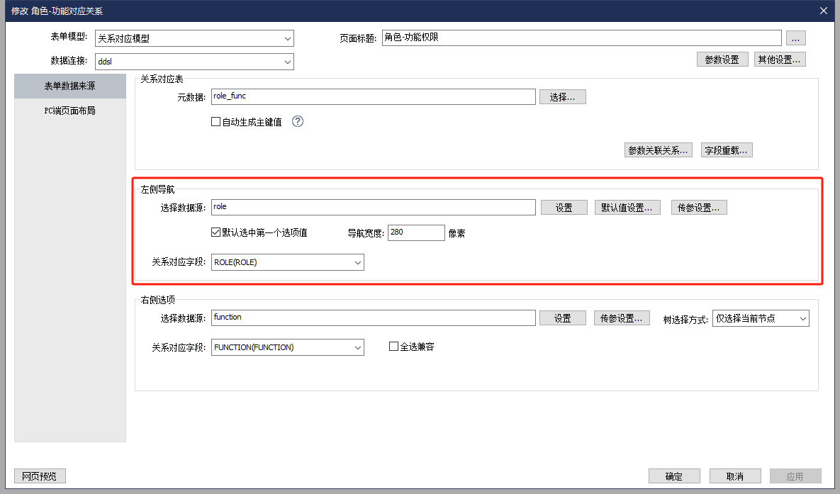This screenshot has height=494, width=840.
Task: Click the 参数设置 button
Action: (x=722, y=60)
